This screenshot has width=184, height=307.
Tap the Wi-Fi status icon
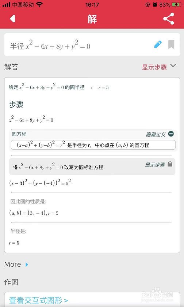[x=39, y=4]
